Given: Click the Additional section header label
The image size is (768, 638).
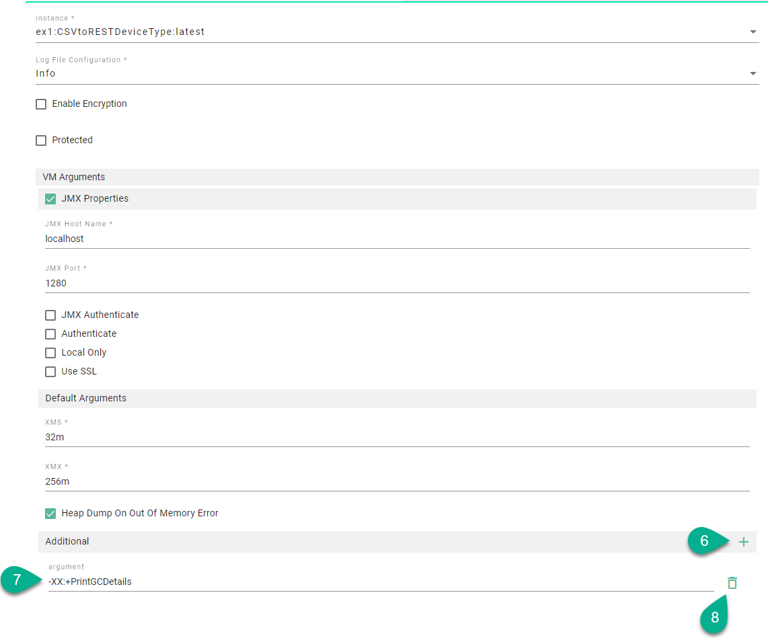Looking at the screenshot, I should tap(67, 541).
